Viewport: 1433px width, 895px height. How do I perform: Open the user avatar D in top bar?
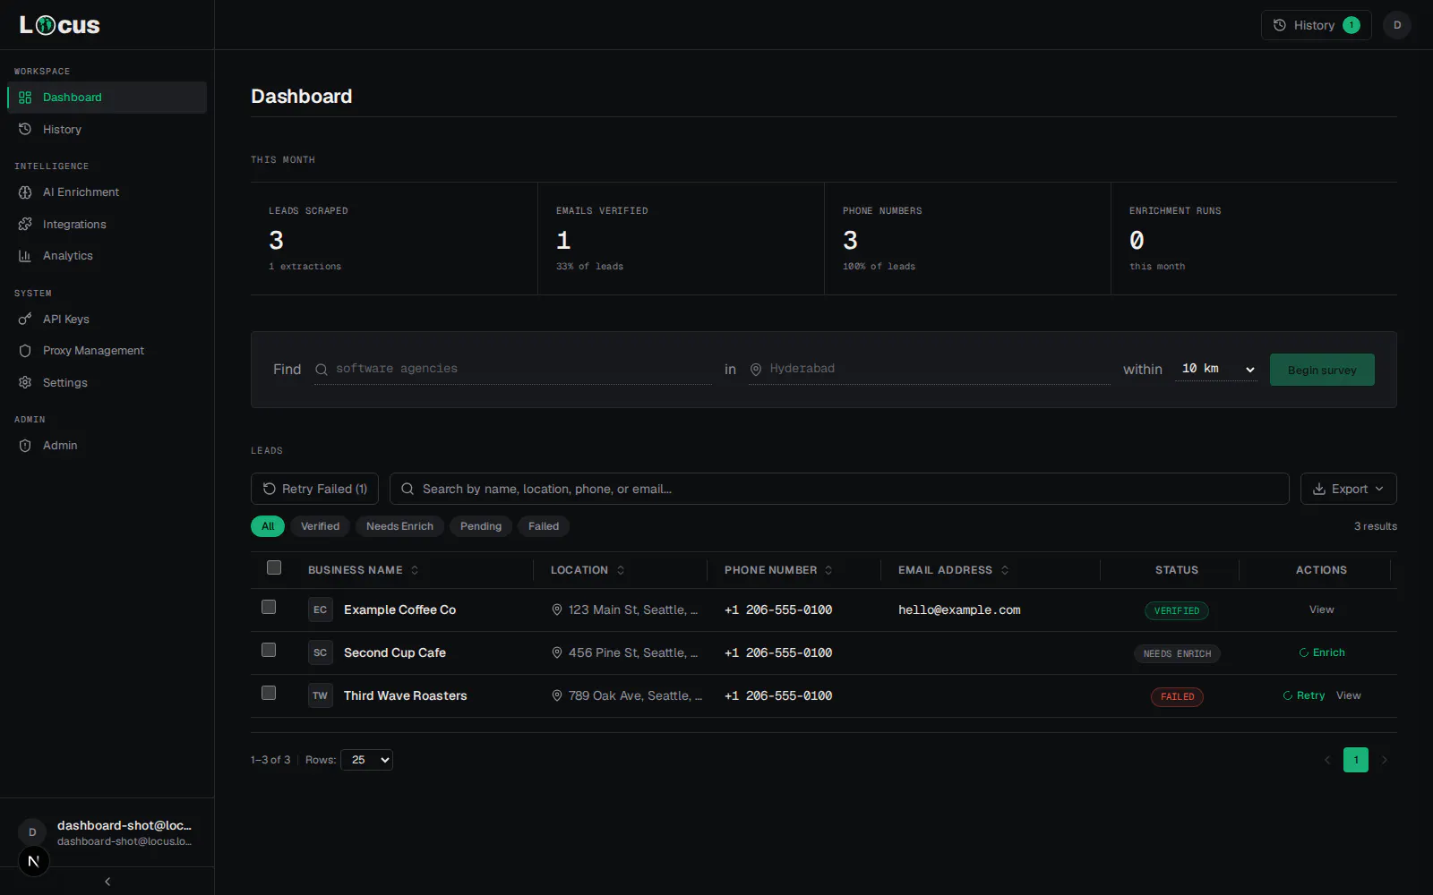point(1397,25)
